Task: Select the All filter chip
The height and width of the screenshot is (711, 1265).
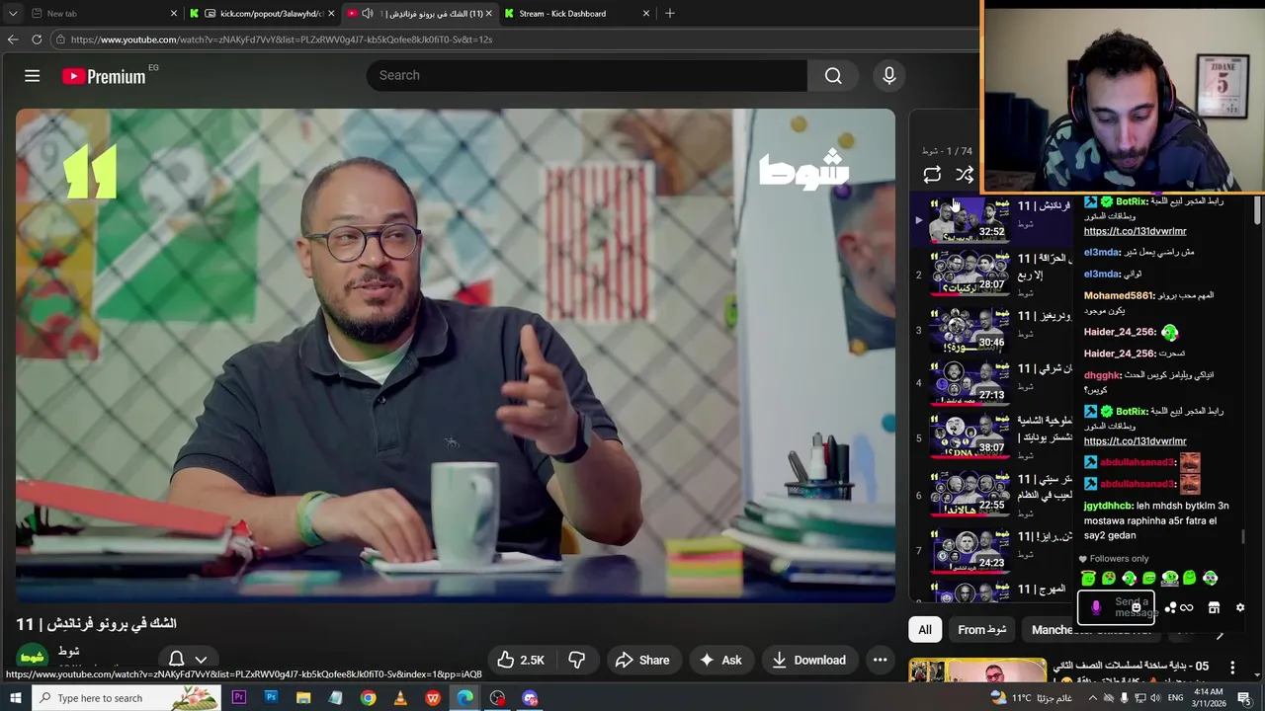Action: (925, 630)
